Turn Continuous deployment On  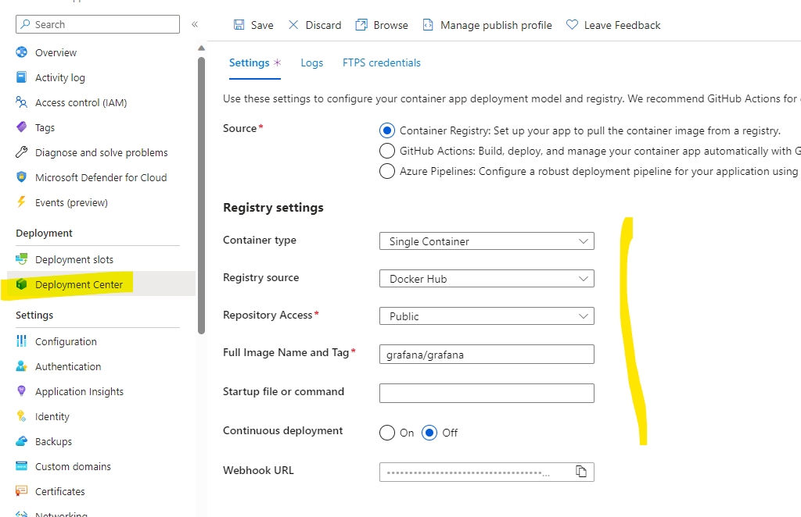tap(387, 433)
